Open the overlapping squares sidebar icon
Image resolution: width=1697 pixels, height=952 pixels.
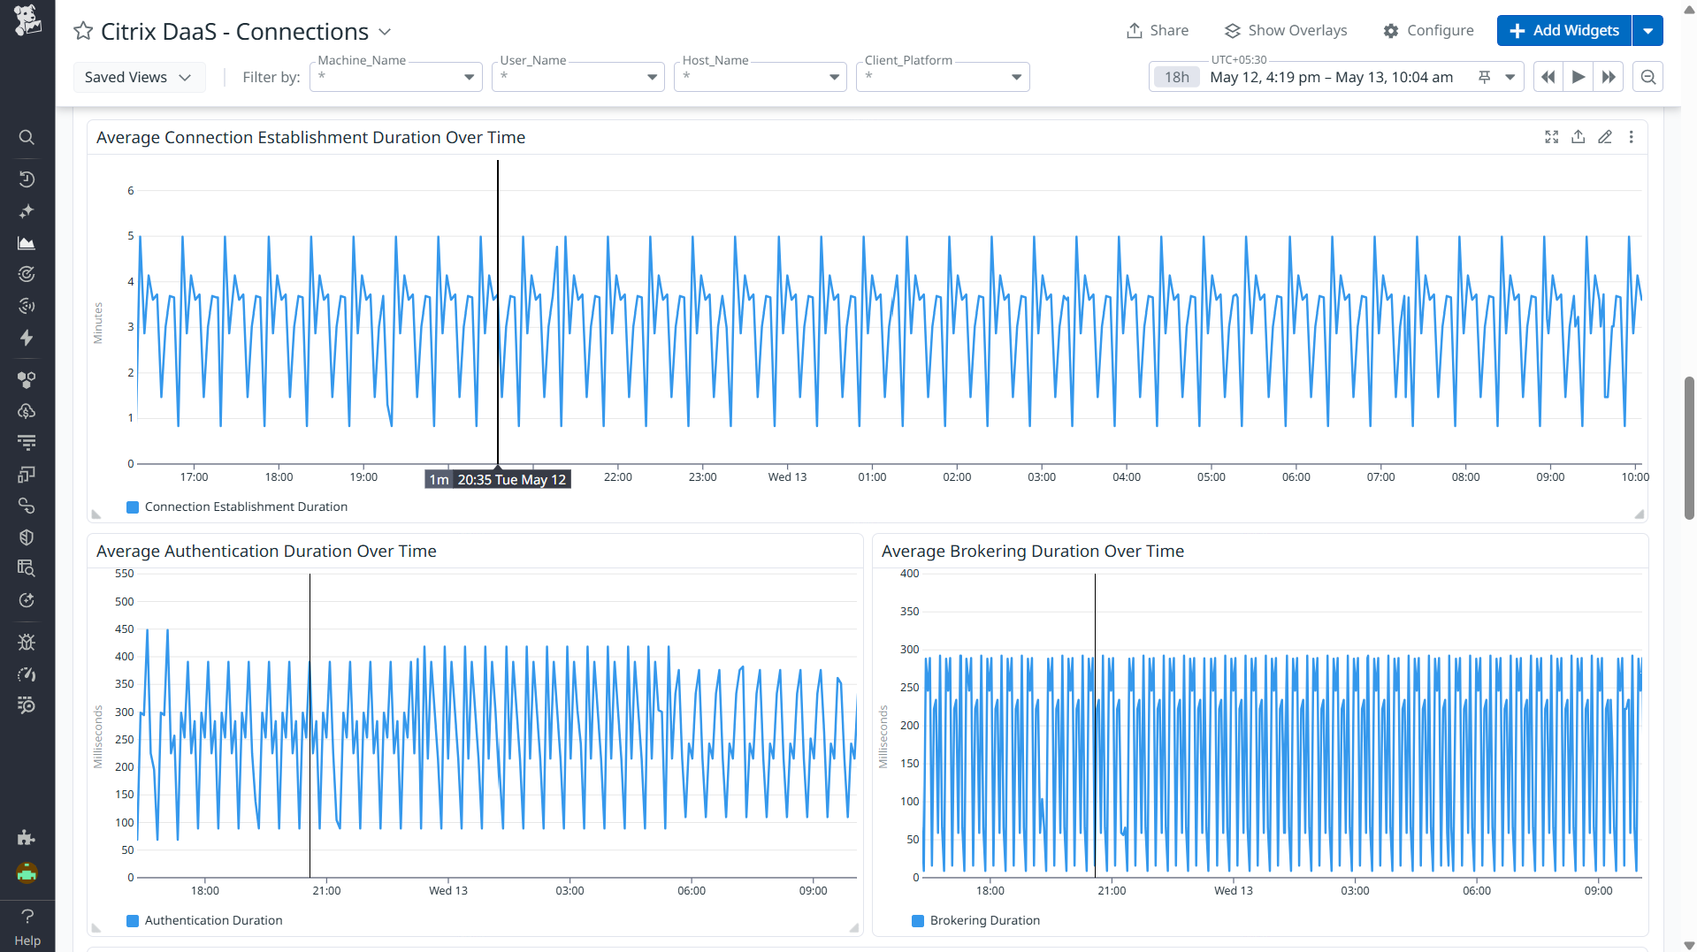tap(27, 475)
